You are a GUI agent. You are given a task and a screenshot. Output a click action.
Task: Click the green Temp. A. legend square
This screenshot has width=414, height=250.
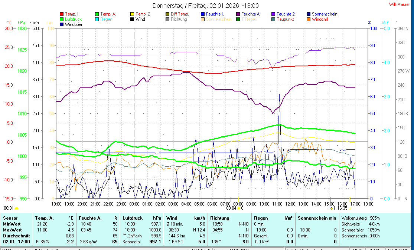97,14
